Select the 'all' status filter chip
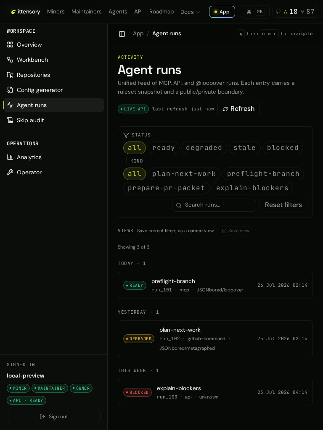Image resolution: width=323 pixels, height=430 pixels. 135,148
